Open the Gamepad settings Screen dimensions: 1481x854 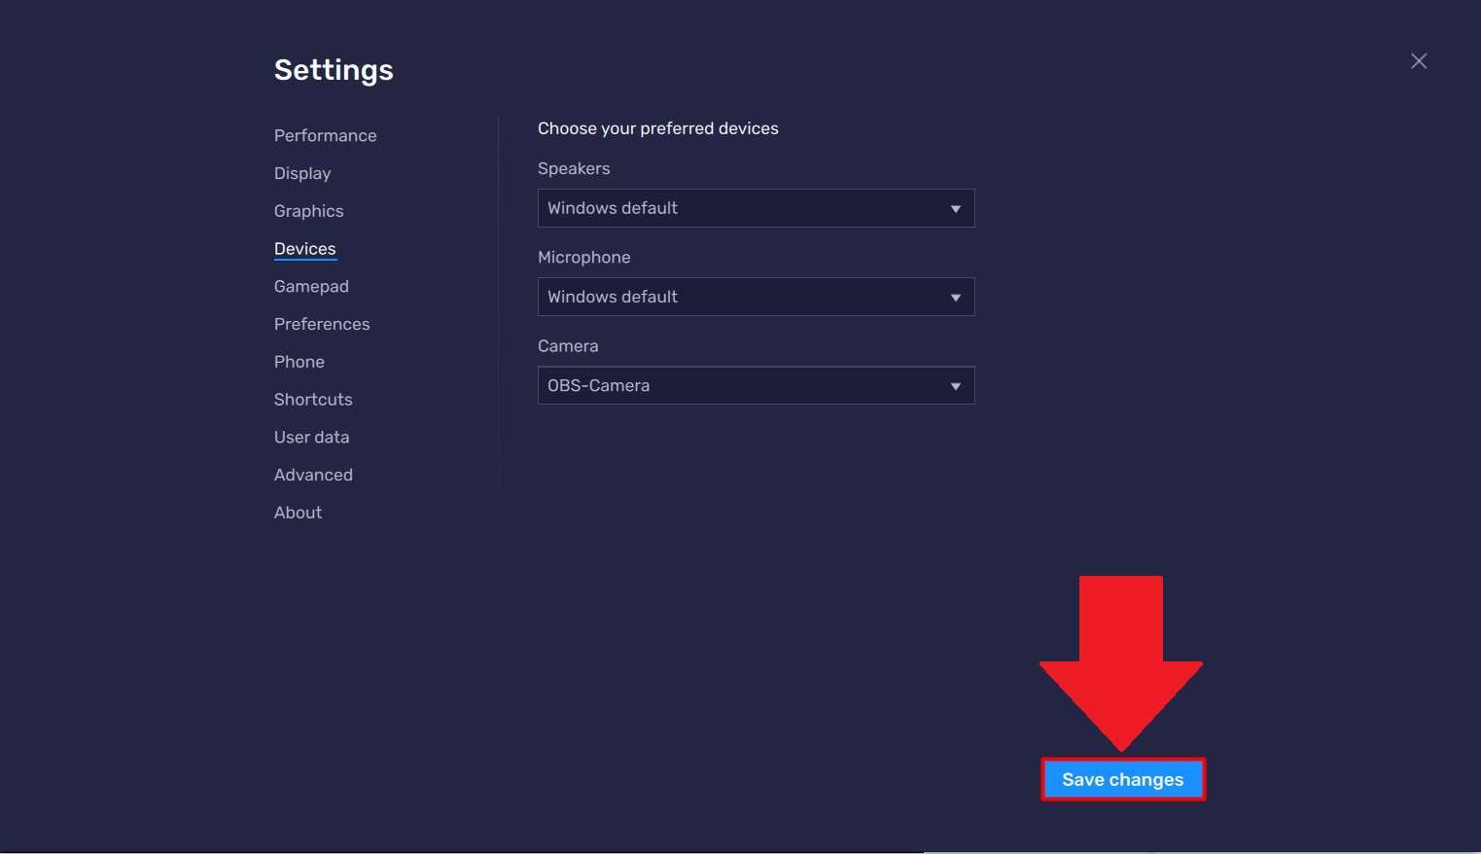pyautogui.click(x=311, y=286)
